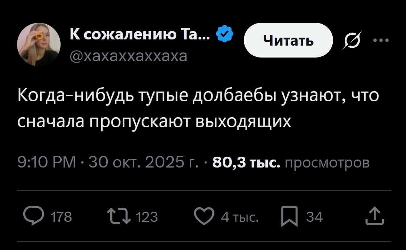Open the 80,3 тыс. просмотров view stats
The image size is (406, 250).
[x=291, y=162]
